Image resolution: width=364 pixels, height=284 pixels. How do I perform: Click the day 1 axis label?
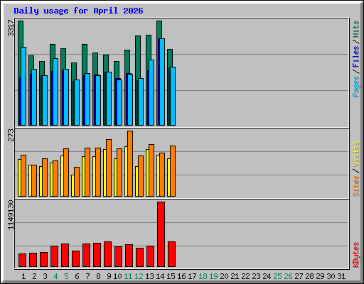(x=23, y=276)
